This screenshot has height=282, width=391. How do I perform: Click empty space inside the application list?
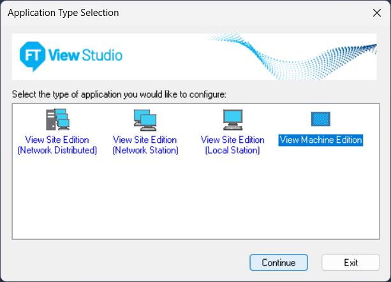pyautogui.click(x=191, y=204)
